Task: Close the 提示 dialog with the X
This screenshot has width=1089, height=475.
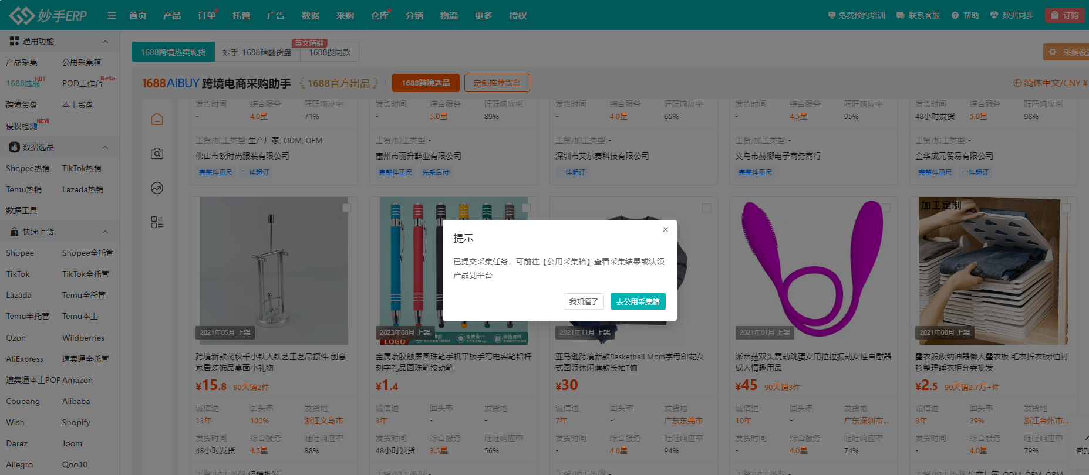Action: tap(665, 230)
